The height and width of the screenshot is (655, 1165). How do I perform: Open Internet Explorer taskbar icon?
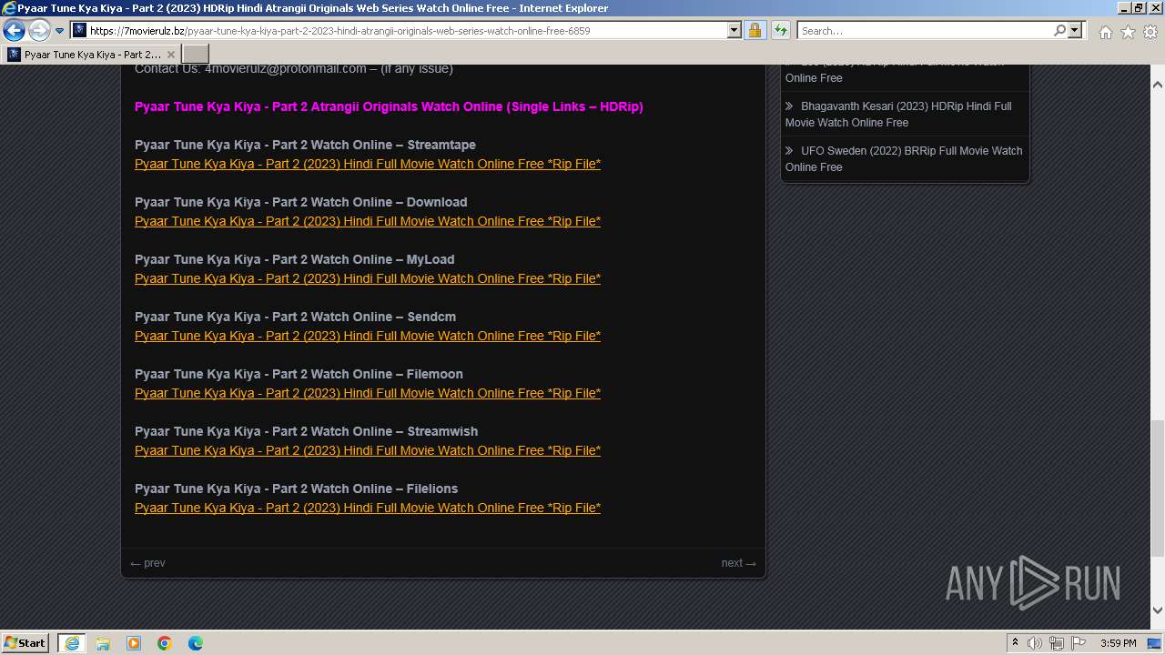[72, 643]
